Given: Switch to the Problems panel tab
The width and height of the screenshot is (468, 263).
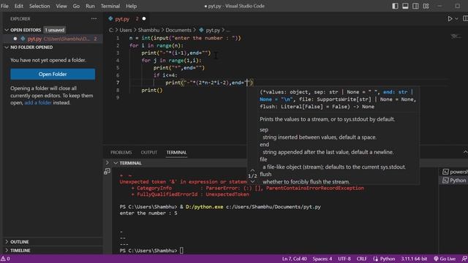Looking at the screenshot, I should tap(121, 153).
